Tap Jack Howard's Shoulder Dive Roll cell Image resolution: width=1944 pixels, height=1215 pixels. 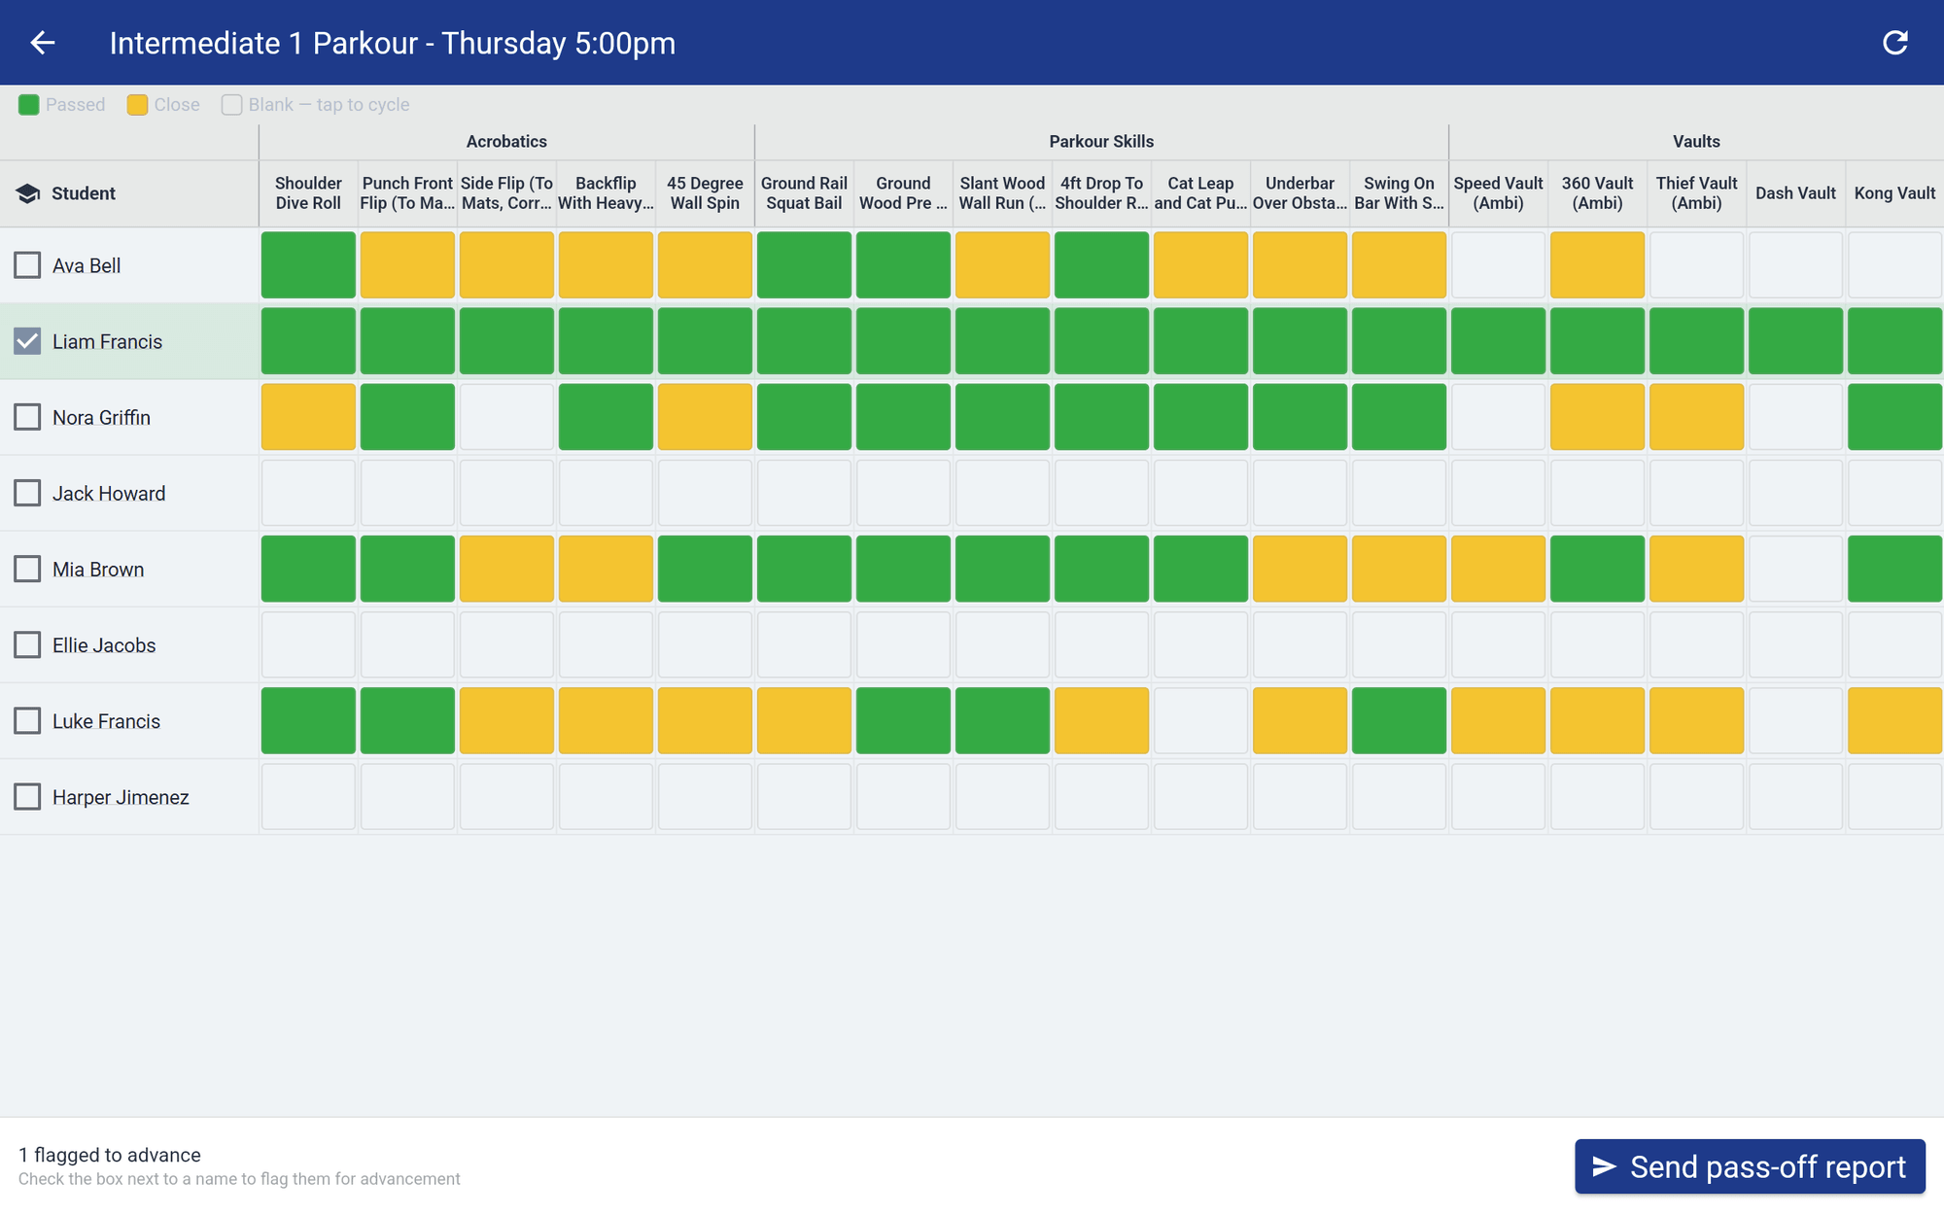tap(308, 493)
